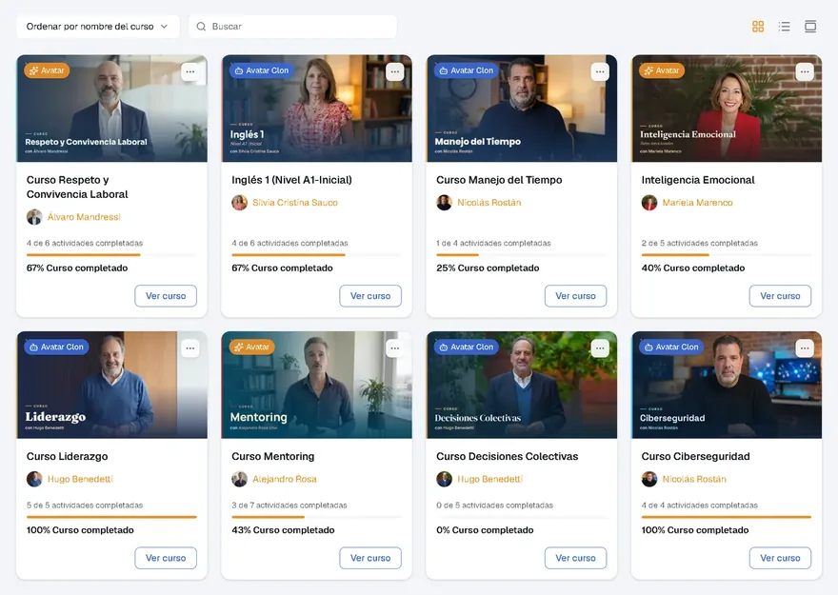Screen dimensions: 838x595
Task: Open options menu on Manejo del Tiempo card
Action: coord(600,71)
